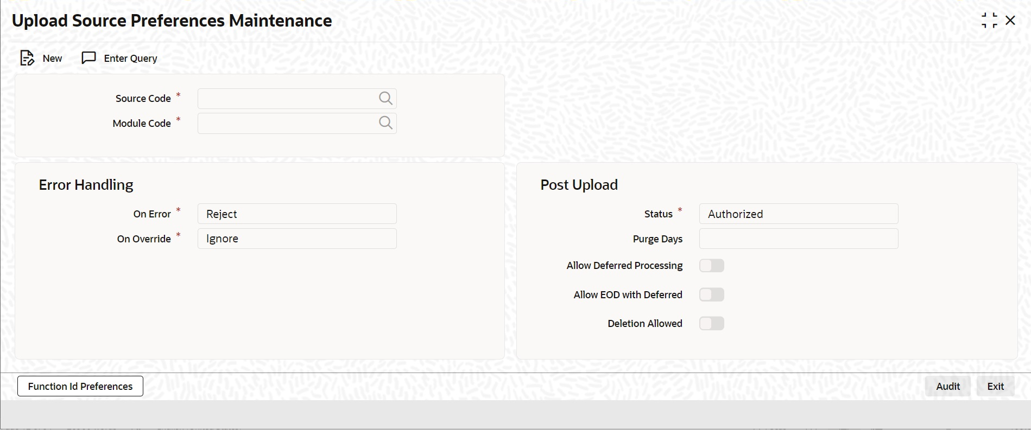This screenshot has width=1031, height=430.
Task: Click the Module Code field label
Action: tap(142, 123)
